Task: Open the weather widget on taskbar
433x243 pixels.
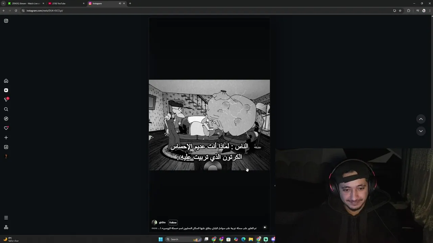Action: pos(11,239)
